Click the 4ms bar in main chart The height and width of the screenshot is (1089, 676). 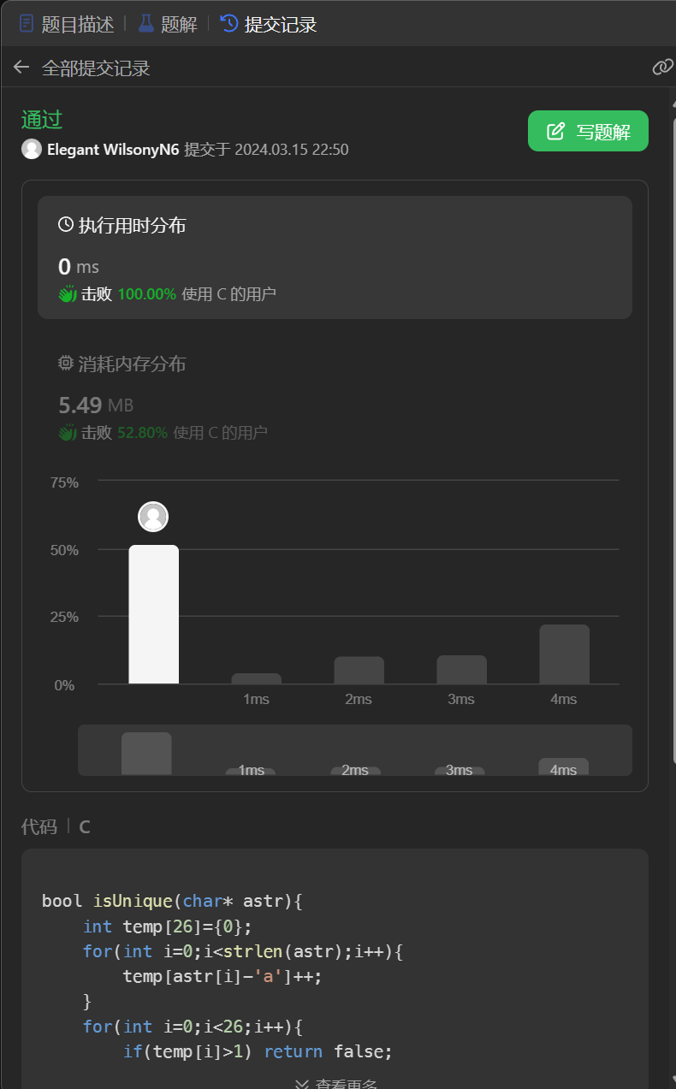[x=564, y=654]
